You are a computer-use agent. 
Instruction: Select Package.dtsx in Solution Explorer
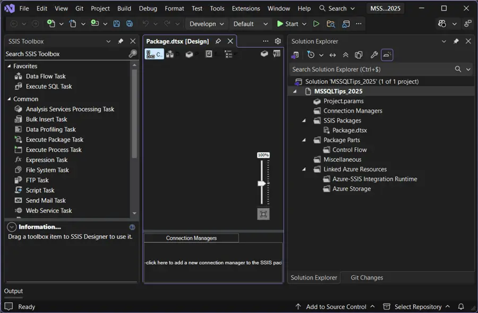pyautogui.click(x=349, y=131)
